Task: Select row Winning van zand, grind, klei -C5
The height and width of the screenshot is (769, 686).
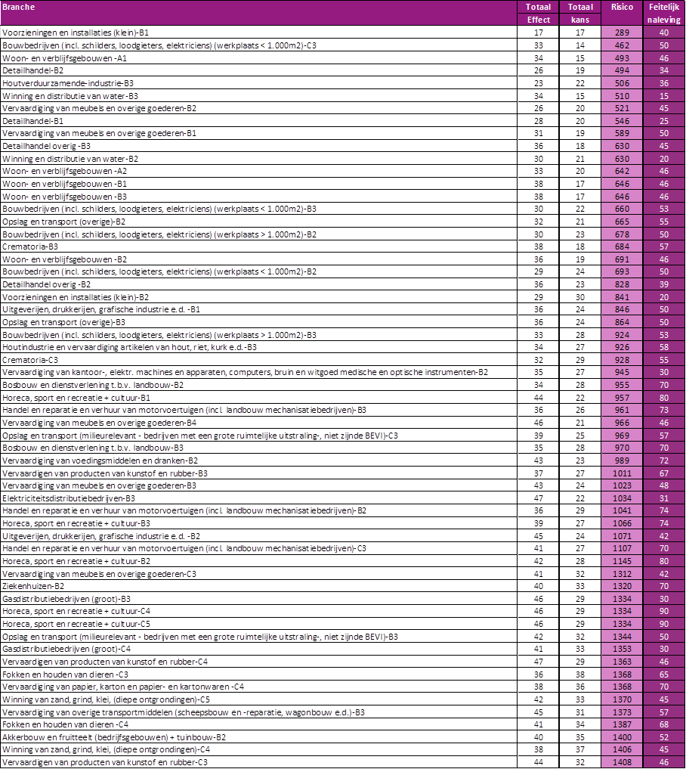Action: [x=342, y=699]
